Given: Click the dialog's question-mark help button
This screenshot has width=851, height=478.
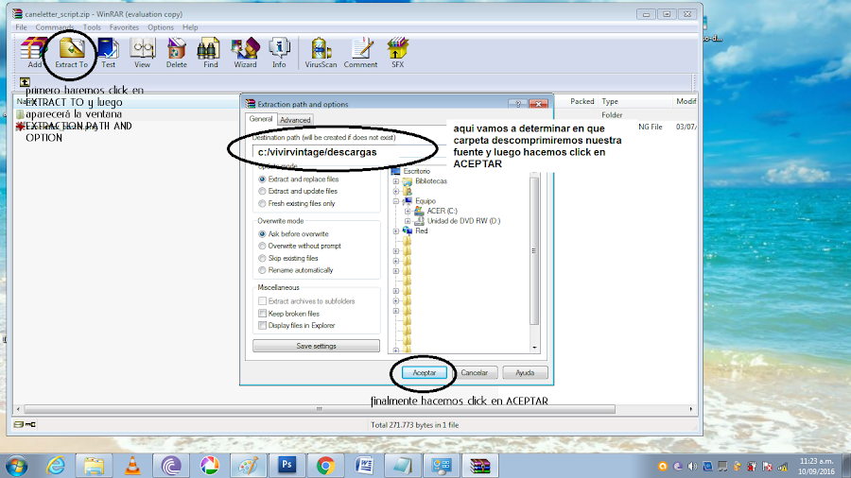Looking at the screenshot, I should coord(518,104).
